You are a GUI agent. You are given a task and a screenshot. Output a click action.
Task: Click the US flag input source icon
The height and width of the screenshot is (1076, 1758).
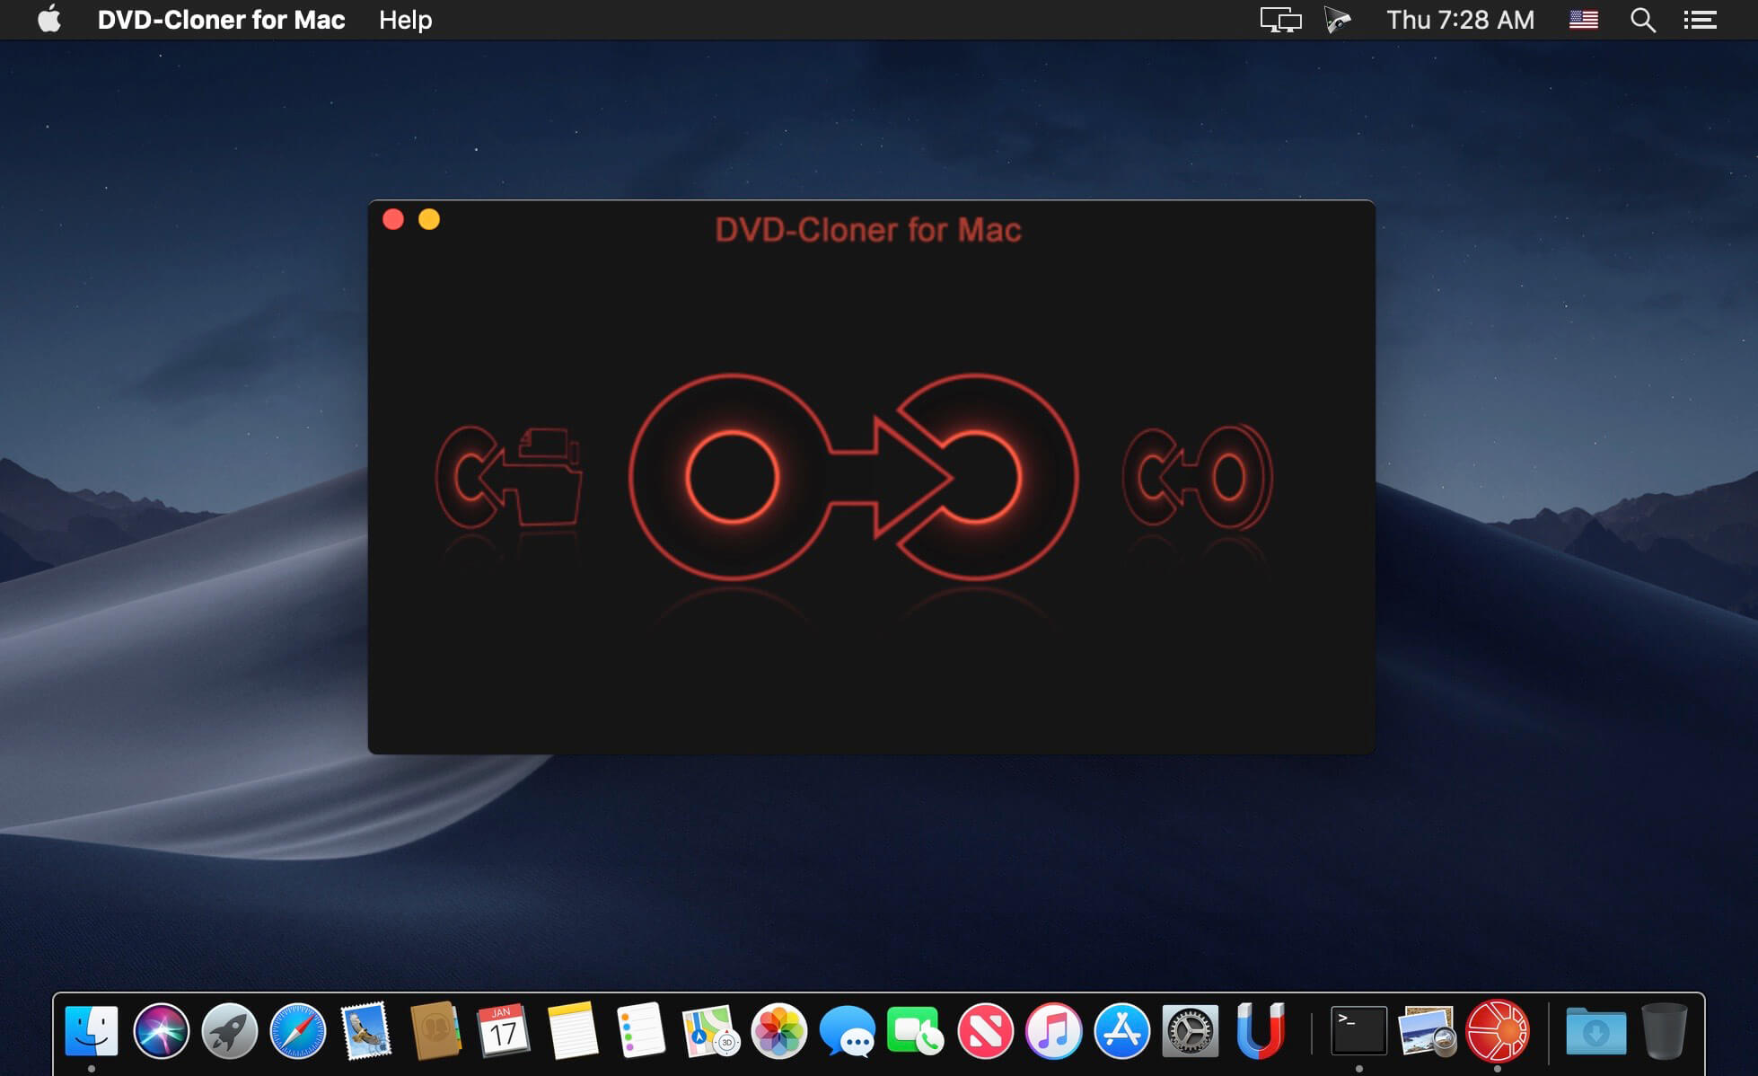pos(1583,20)
